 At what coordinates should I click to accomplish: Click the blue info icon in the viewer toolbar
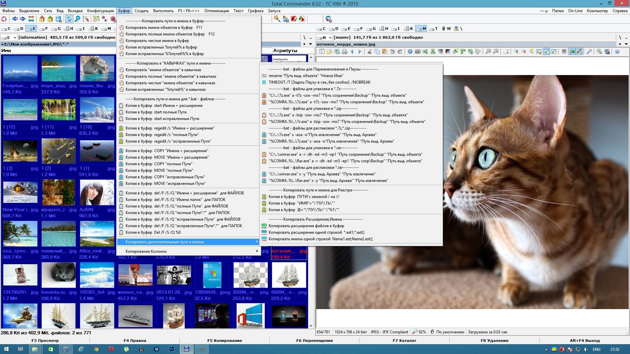410,51
